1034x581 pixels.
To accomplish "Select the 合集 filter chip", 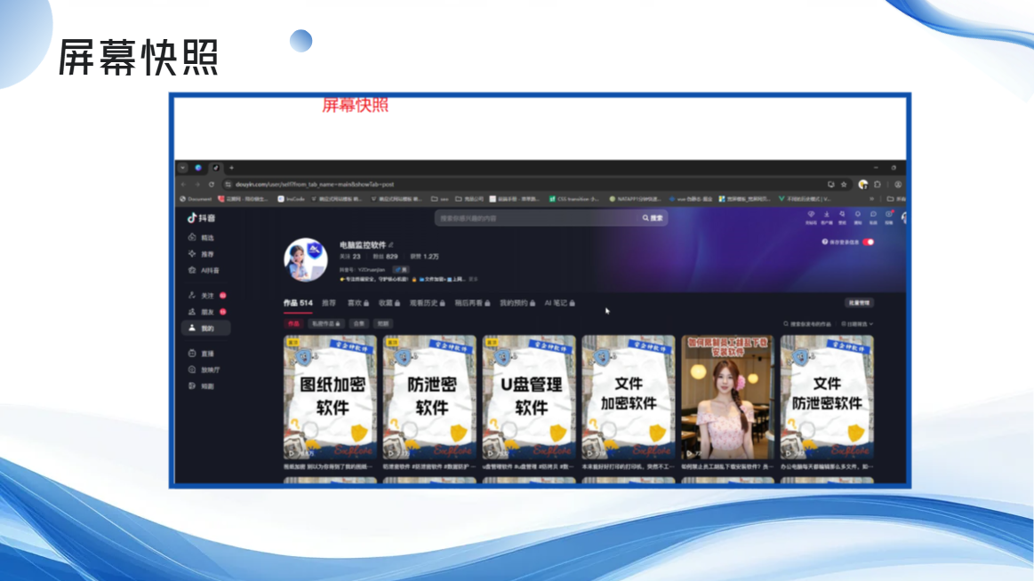I will [x=358, y=323].
